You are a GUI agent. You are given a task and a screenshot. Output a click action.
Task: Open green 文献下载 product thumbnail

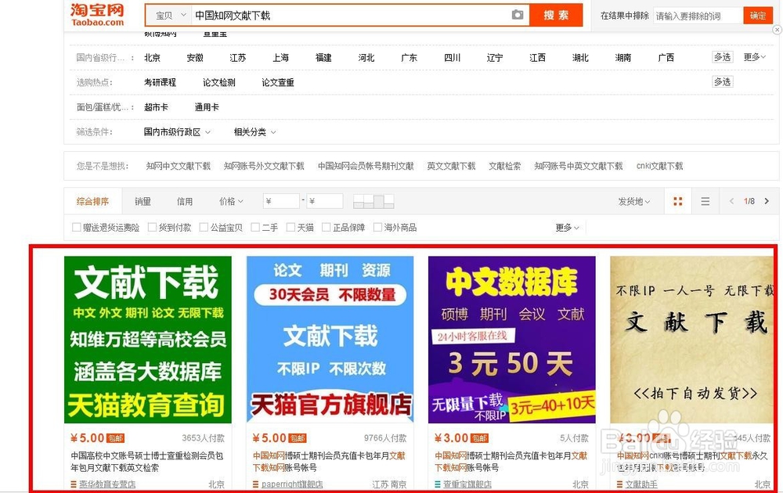pyautogui.click(x=148, y=340)
